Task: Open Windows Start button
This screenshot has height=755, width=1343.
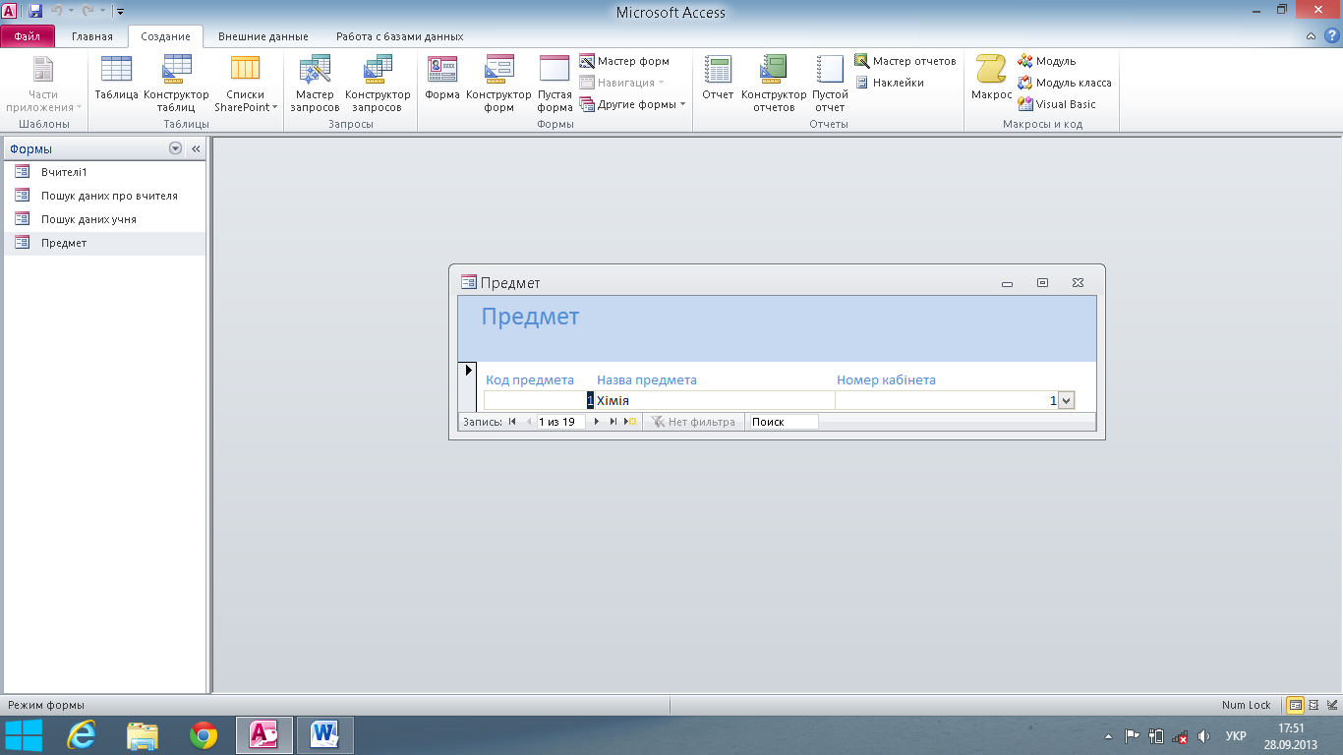Action: [25, 734]
